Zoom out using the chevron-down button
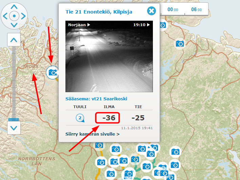 (14, 128)
